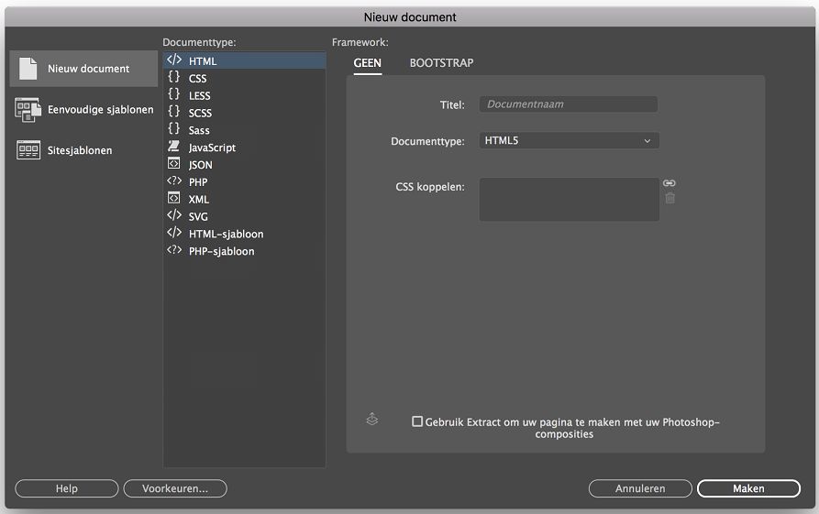Click inside the CSS koppelen list box
819x514 pixels.
click(569, 199)
